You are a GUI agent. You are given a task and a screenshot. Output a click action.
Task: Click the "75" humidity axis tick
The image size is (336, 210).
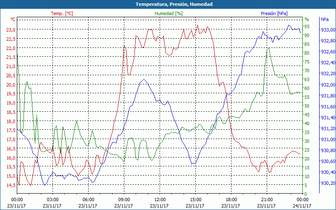pos(307,62)
